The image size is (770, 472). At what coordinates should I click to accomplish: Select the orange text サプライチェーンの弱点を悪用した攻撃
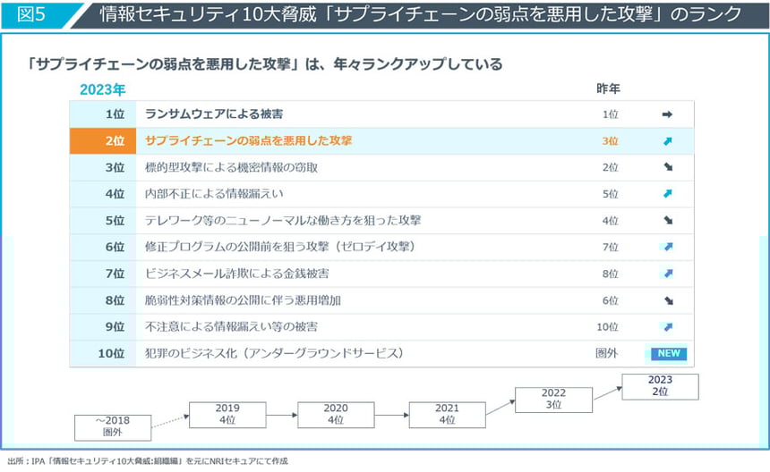tap(249, 140)
